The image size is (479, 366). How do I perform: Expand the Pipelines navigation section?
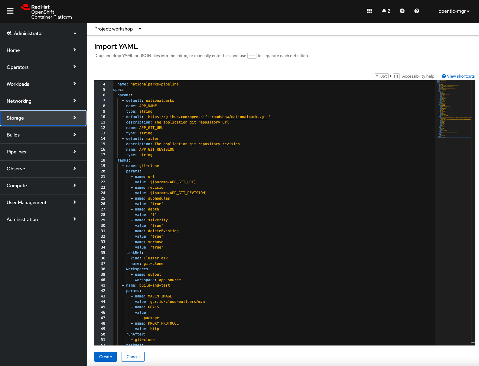[x=44, y=152]
